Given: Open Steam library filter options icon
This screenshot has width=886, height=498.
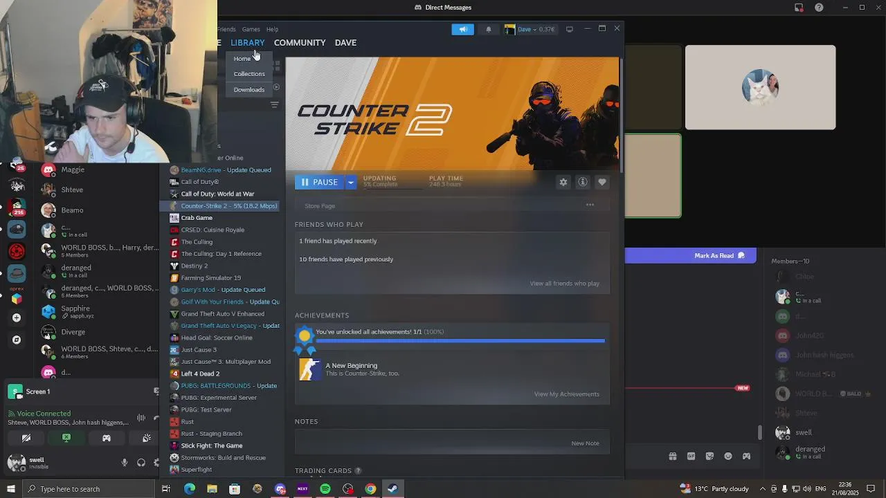Looking at the screenshot, I should (x=275, y=104).
